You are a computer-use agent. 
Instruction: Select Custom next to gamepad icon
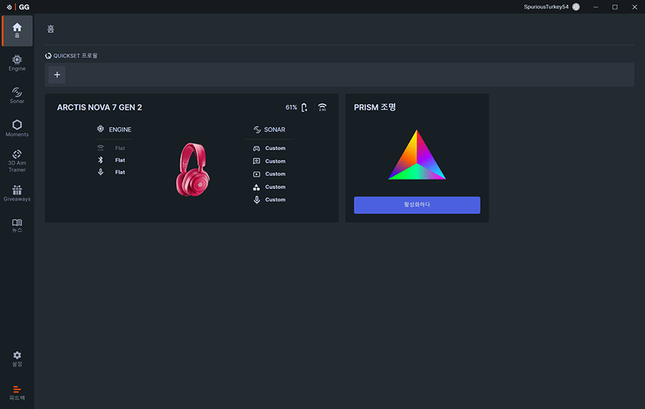[275, 148]
